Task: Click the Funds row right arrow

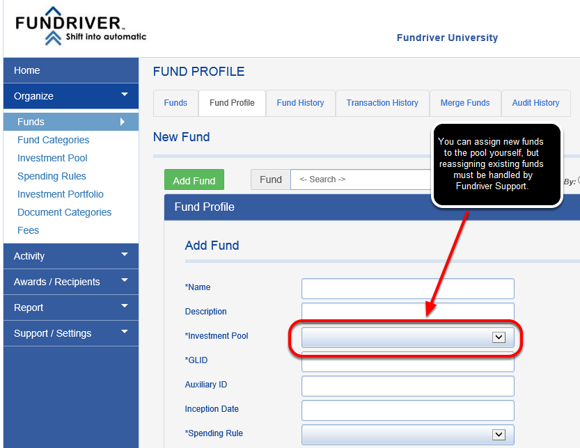Action: point(123,122)
